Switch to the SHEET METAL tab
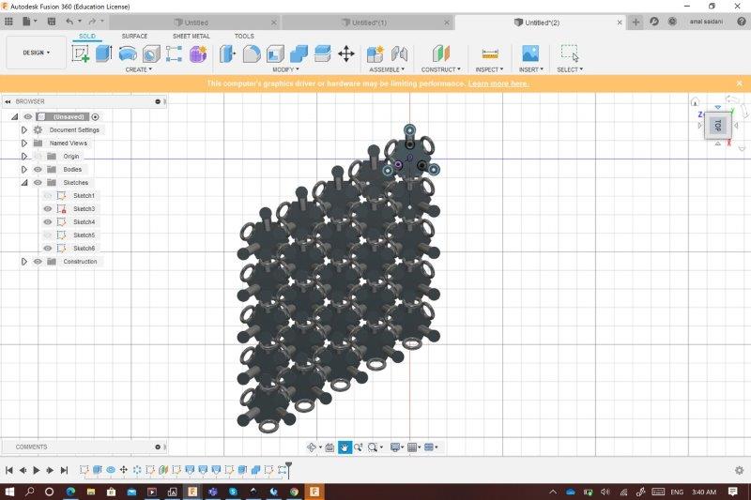This screenshot has height=500, width=751. pyautogui.click(x=192, y=37)
